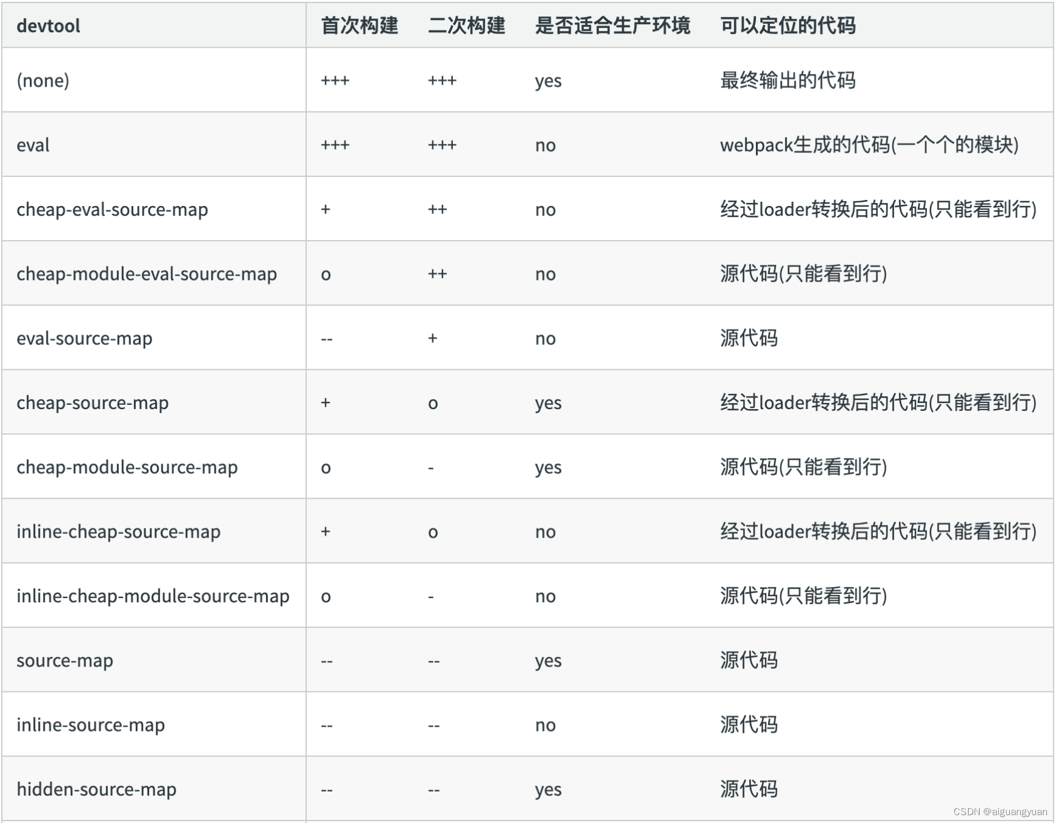This screenshot has width=1056, height=823.
Task: Click the source-map devtool entry
Action: 64,660
